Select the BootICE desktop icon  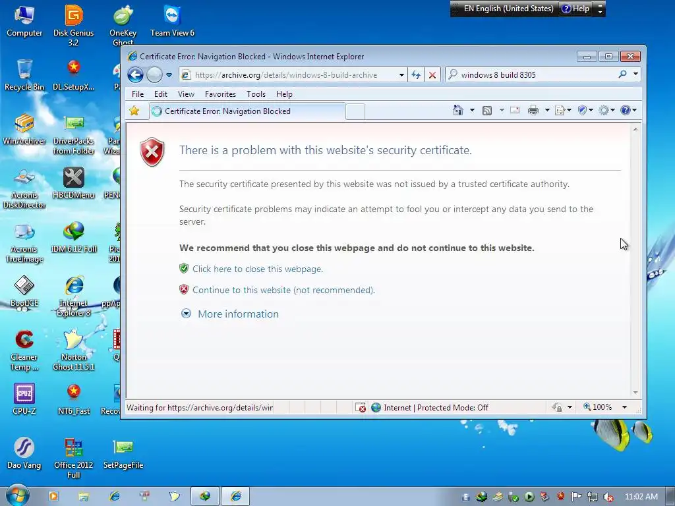(x=24, y=292)
